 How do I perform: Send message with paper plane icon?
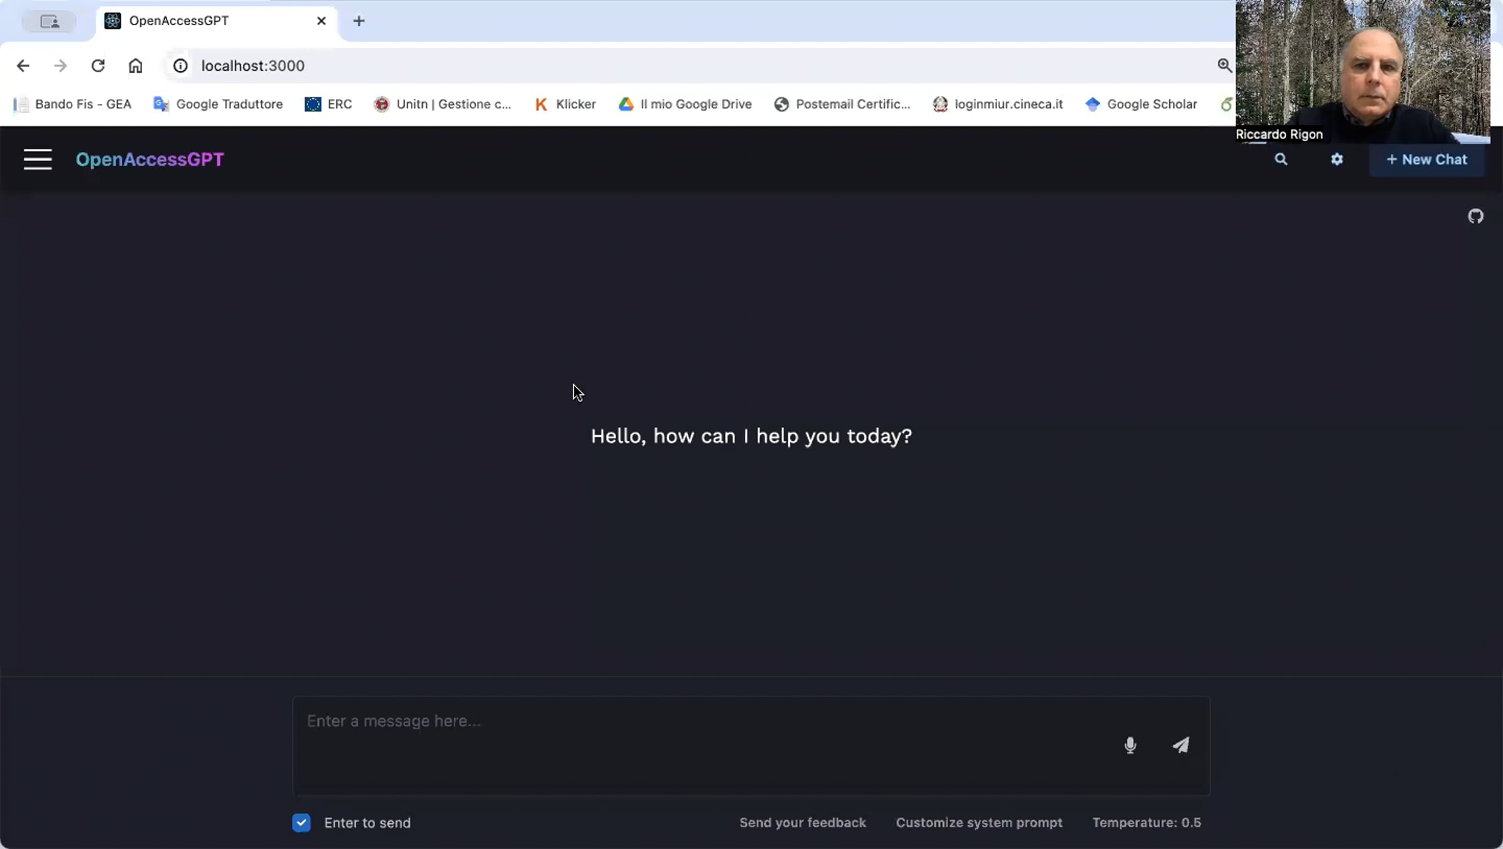pyautogui.click(x=1180, y=745)
